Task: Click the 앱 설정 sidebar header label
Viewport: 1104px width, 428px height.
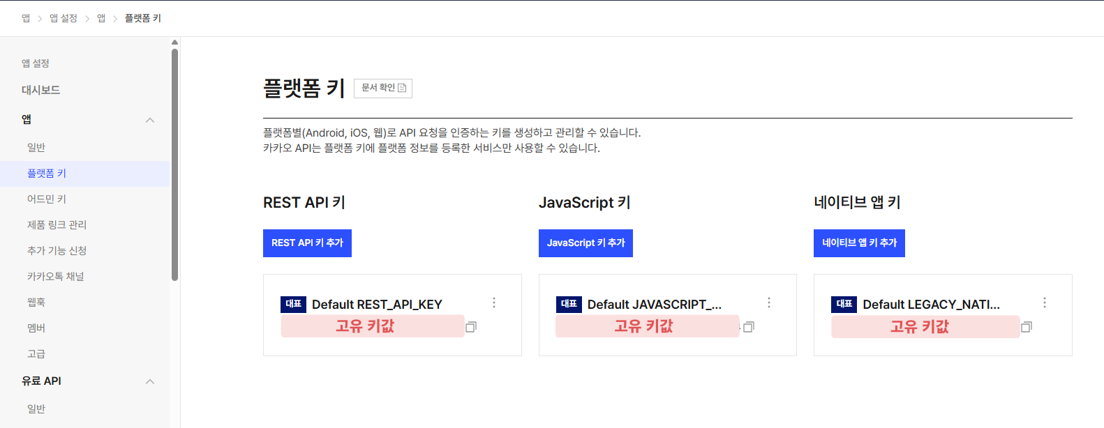Action: click(36, 63)
